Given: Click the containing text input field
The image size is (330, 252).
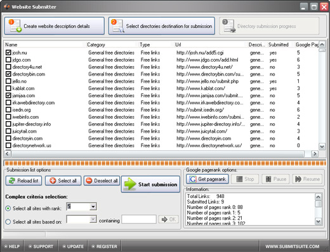Looking at the screenshot, I should pyautogui.click(x=139, y=220).
